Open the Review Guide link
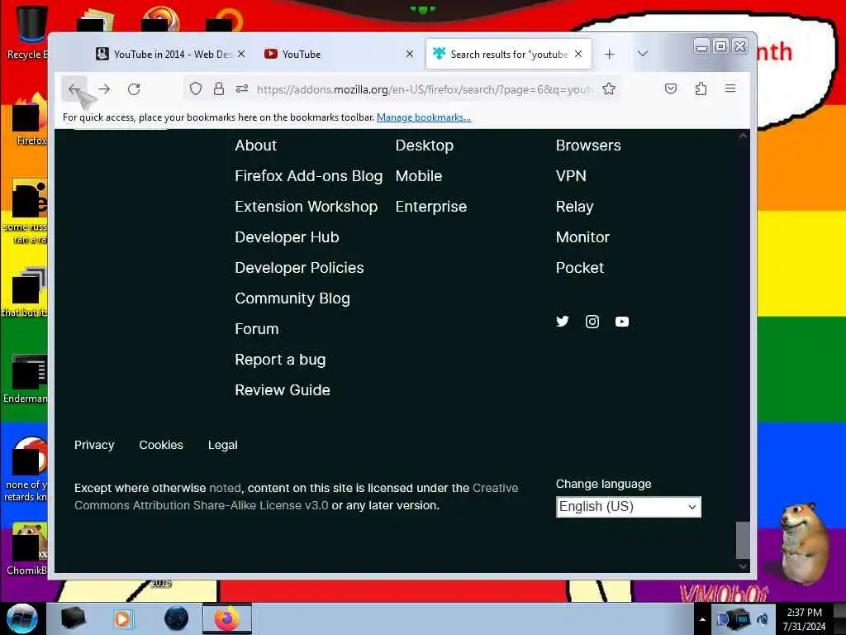846x635 pixels. pyautogui.click(x=283, y=390)
